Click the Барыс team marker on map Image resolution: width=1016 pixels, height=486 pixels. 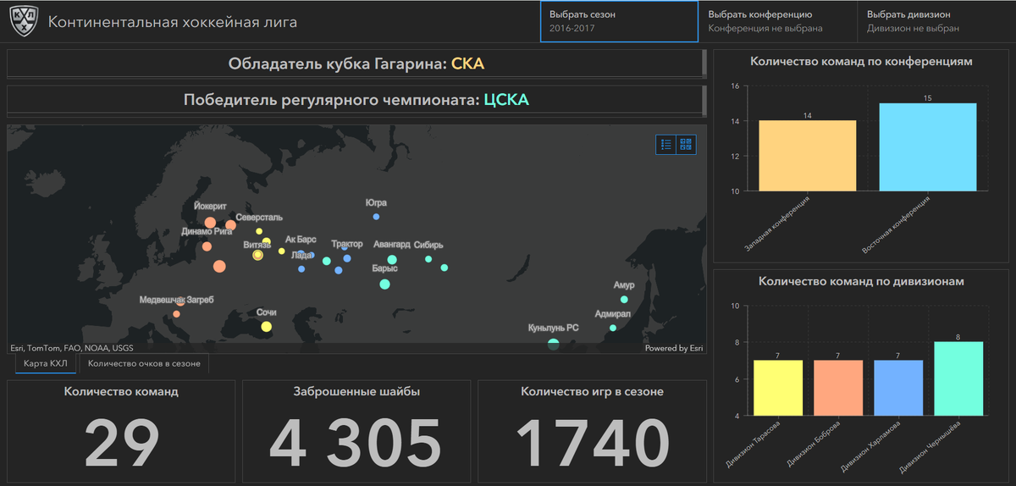click(x=384, y=284)
